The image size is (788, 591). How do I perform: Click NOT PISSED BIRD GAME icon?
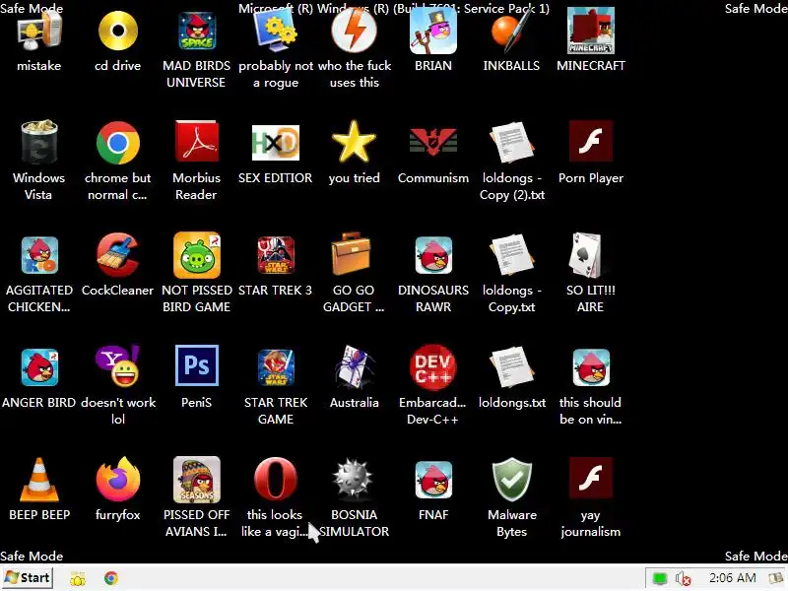pyautogui.click(x=196, y=255)
